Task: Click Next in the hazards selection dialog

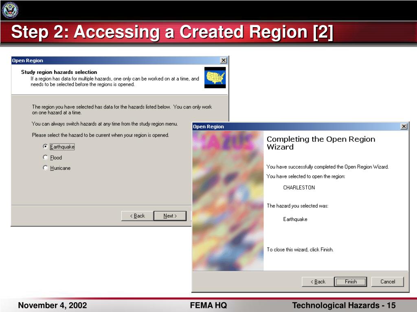Action: click(170, 216)
